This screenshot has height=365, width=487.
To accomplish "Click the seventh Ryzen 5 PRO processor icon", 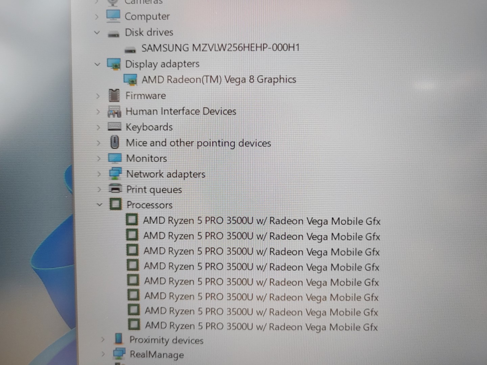I will (134, 310).
